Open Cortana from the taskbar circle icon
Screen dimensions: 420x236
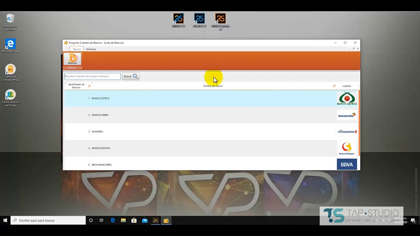tap(91, 220)
